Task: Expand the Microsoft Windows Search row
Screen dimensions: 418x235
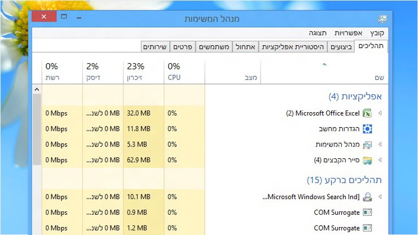Action: [x=380, y=197]
